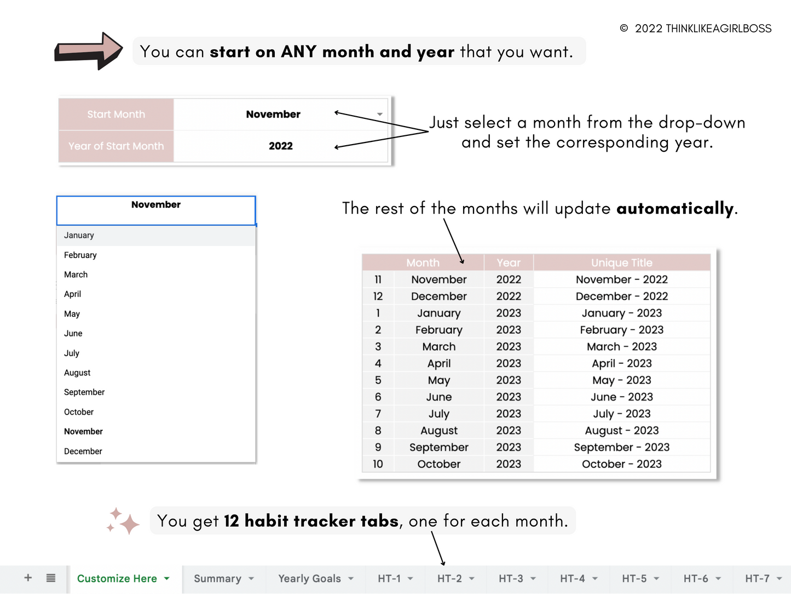Select January from the month list
Viewport: 791px width, 594px height.
tap(79, 236)
